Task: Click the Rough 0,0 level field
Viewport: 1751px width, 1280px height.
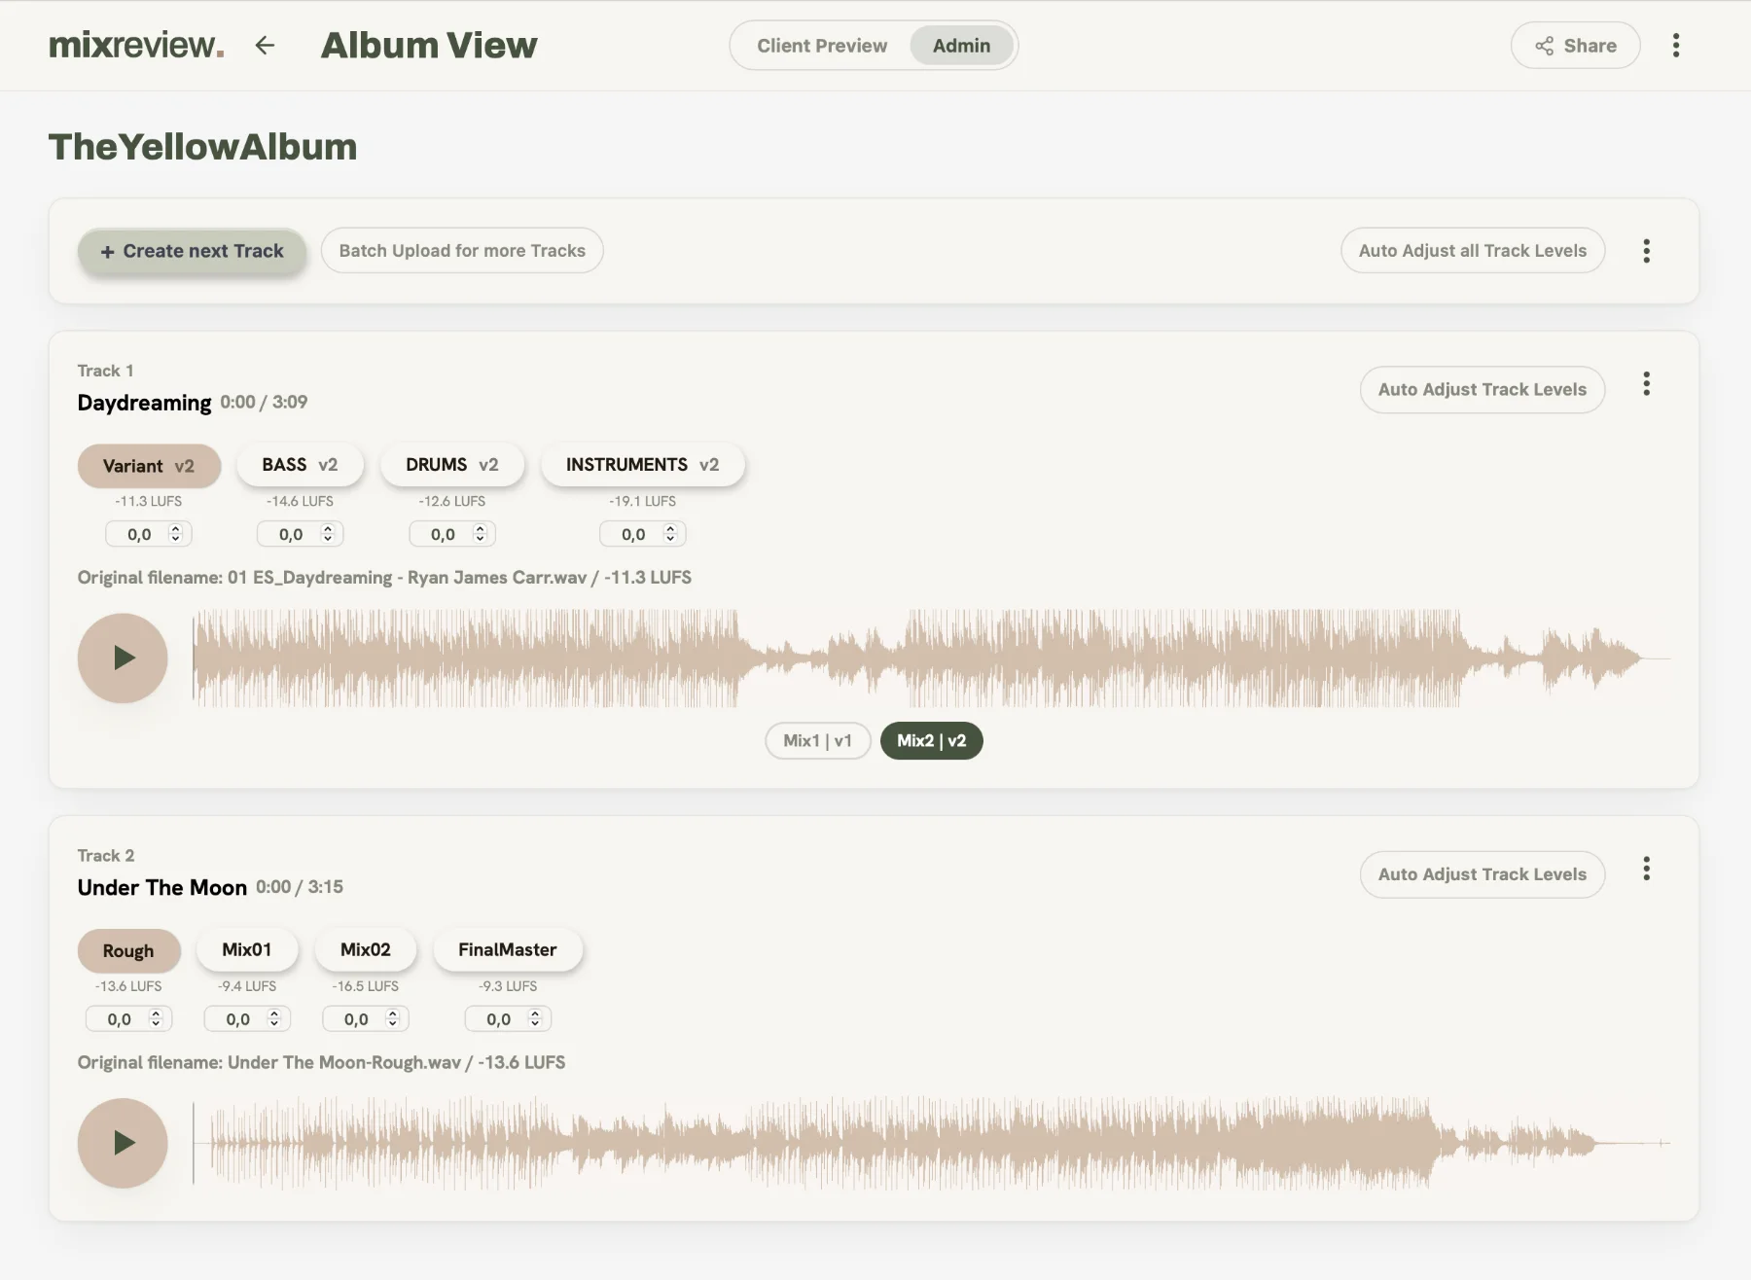Action: coord(128,1019)
